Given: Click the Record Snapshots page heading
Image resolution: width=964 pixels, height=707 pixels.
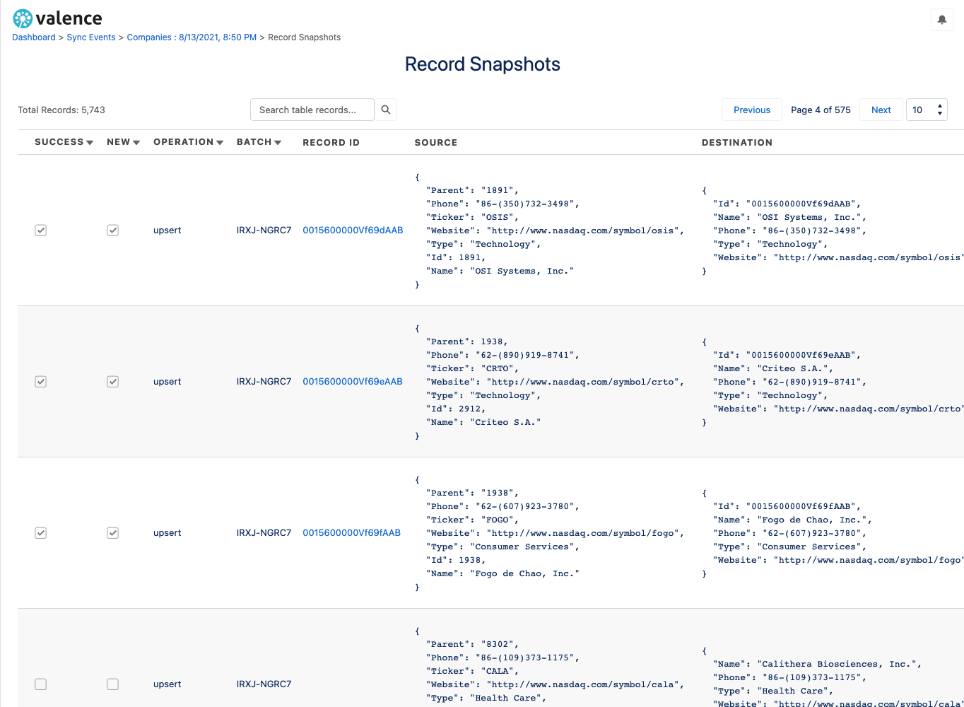Looking at the screenshot, I should tap(483, 64).
